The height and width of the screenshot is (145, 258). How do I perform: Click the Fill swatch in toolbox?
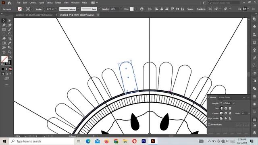(4, 59)
